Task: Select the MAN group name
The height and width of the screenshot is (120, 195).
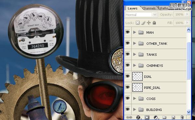Action: (x=150, y=32)
